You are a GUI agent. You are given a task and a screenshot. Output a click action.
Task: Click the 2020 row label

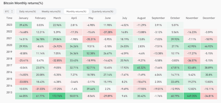9,45
